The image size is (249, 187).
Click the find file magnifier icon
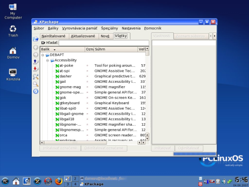coord(36,84)
